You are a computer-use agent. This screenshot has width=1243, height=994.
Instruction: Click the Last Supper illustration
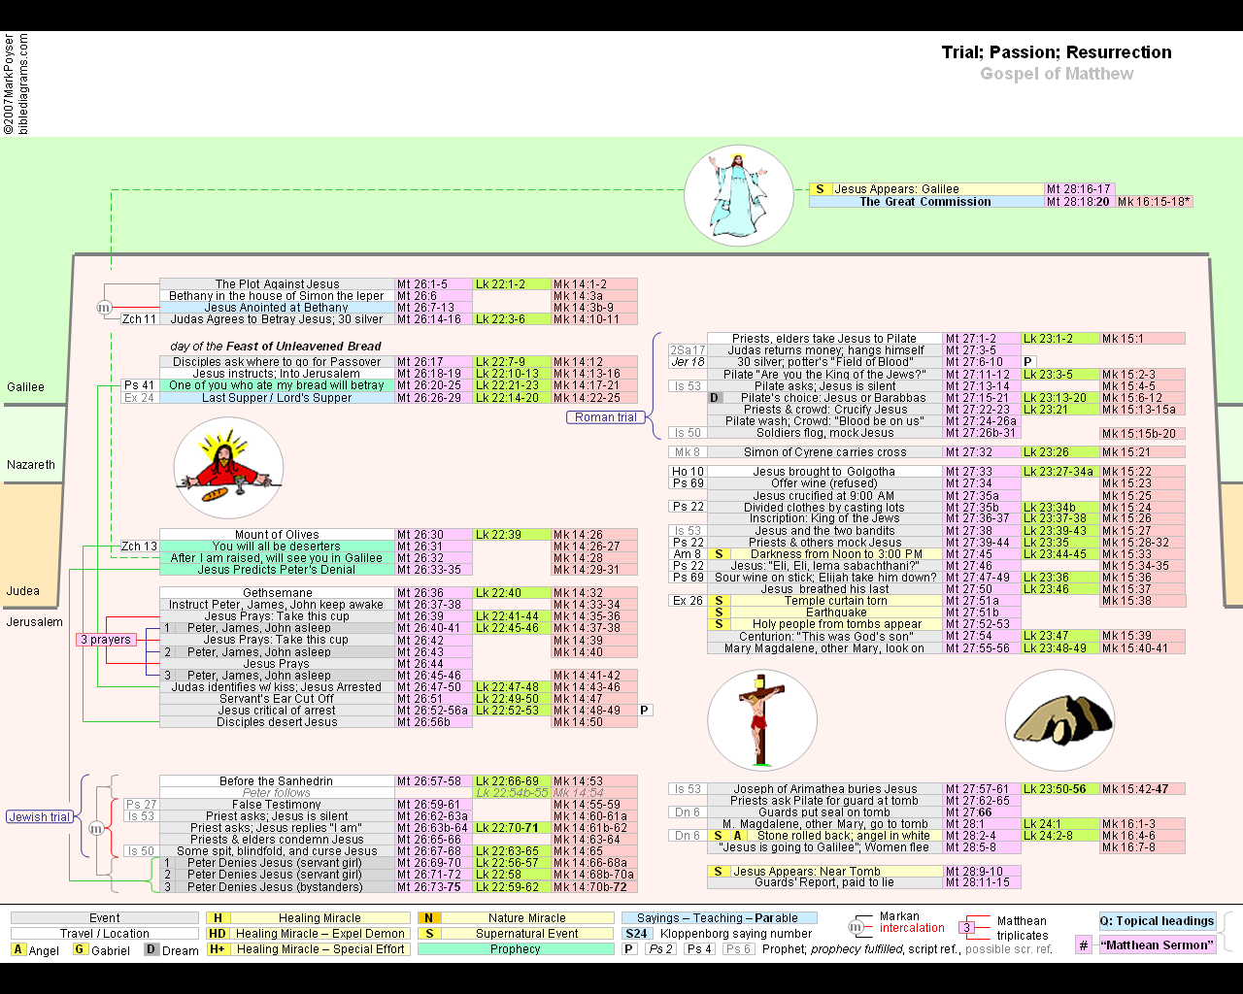(228, 469)
